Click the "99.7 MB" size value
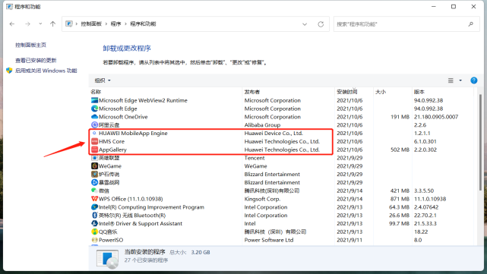487x274 pixels. [x=399, y=223]
